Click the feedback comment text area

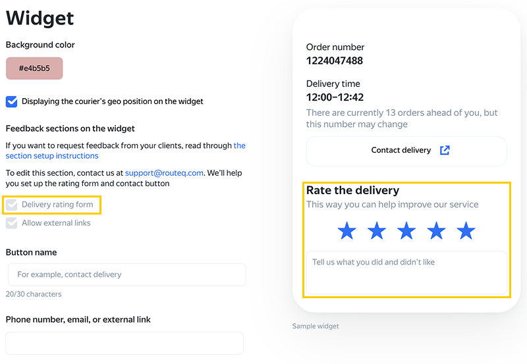pyautogui.click(x=406, y=272)
